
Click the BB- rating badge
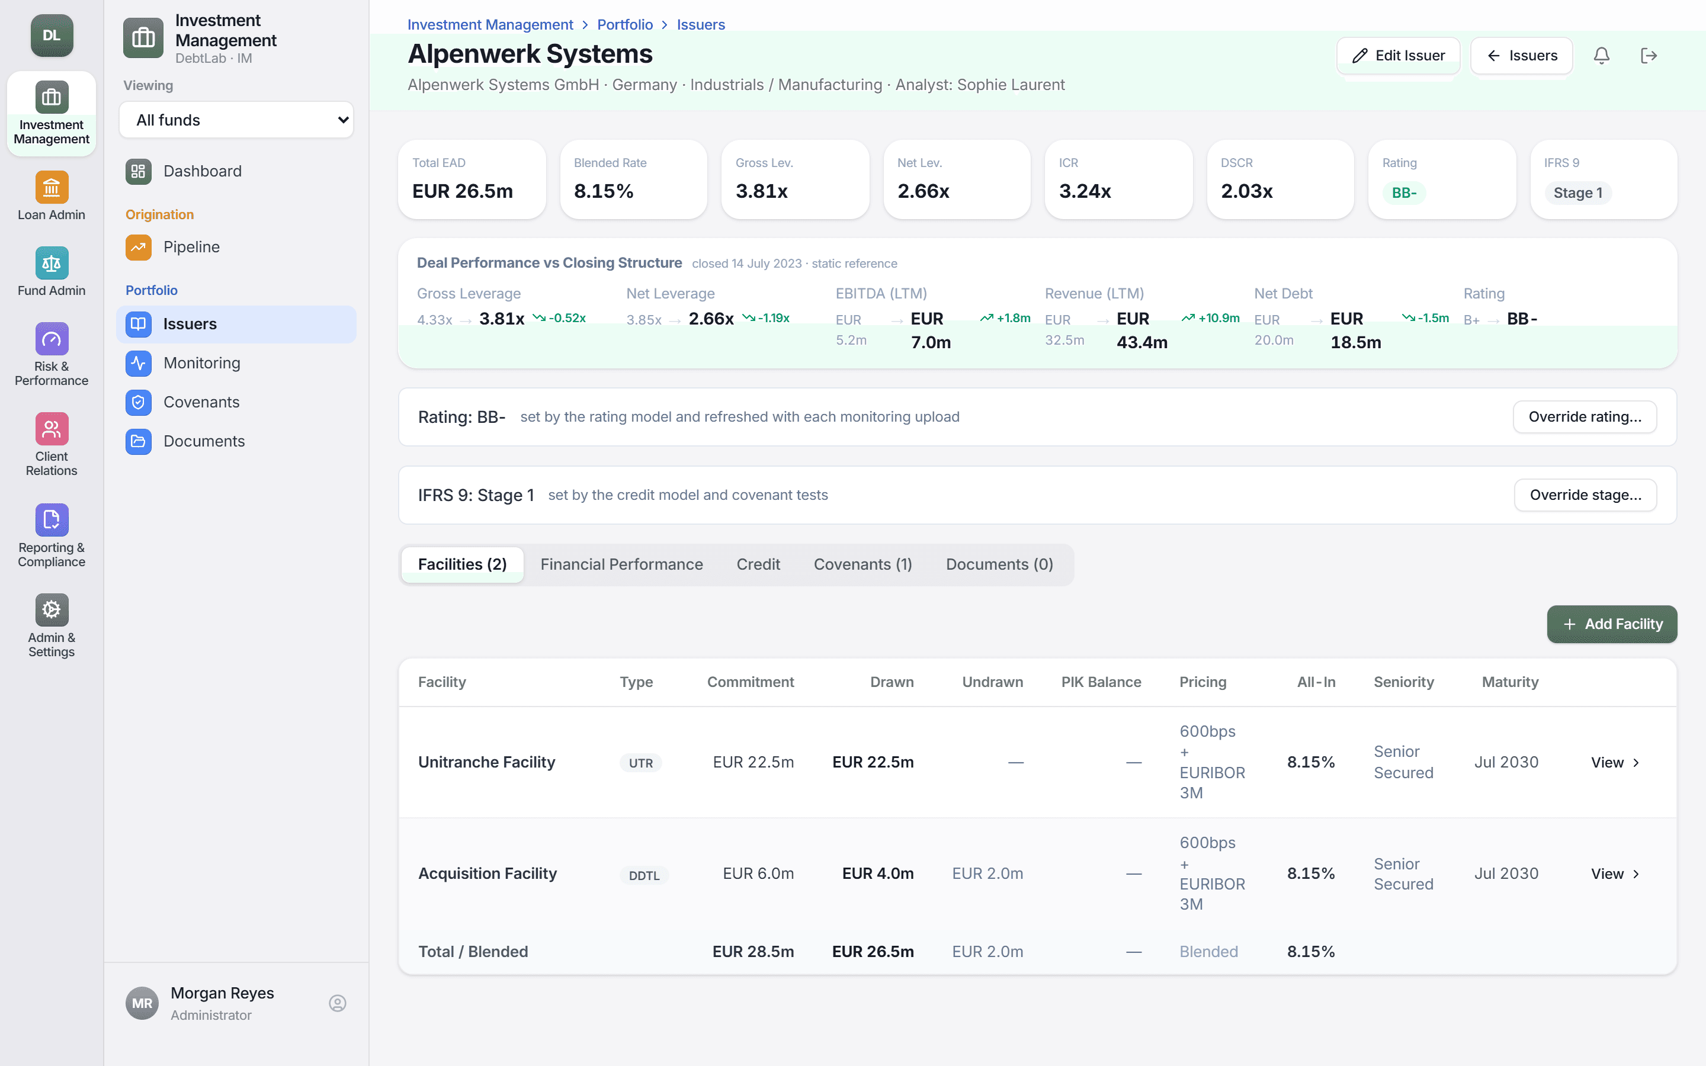pos(1403,193)
